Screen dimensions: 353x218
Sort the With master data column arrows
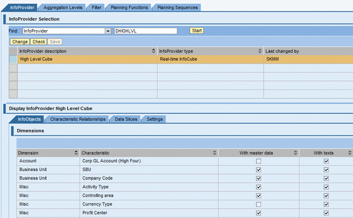coord(295,153)
